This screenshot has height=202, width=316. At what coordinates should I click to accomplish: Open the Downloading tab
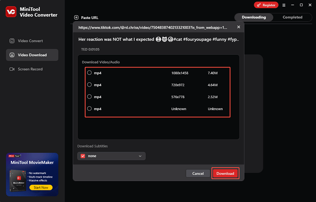point(254,17)
